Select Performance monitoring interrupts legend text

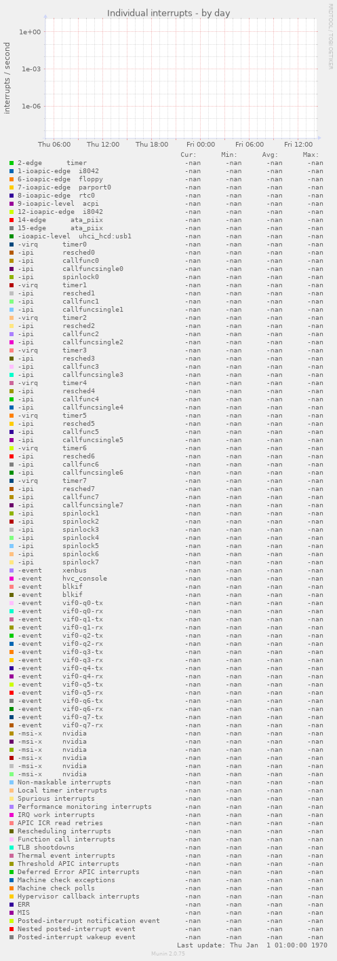click(x=85, y=807)
